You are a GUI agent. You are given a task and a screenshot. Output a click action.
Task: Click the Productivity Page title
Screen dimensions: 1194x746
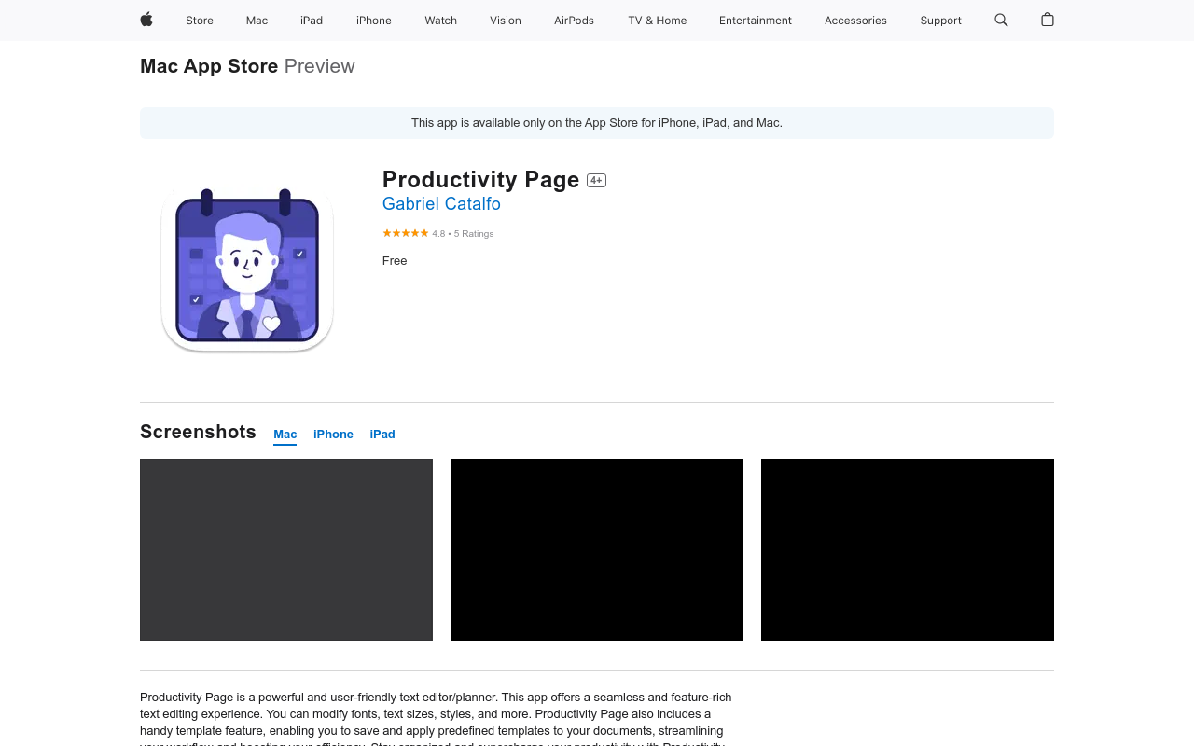pos(480,179)
